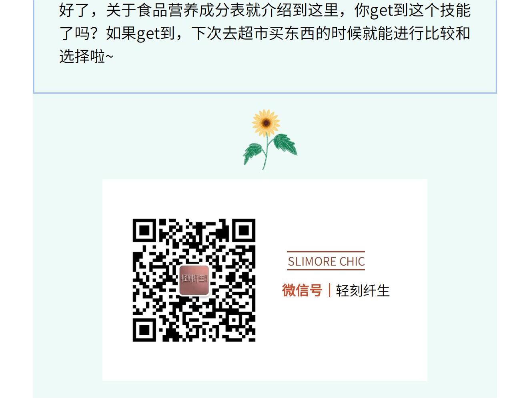The width and height of the screenshot is (529, 398).
Task: Click the 轻刻纤生 logo inside QR code
Action: 194,280
